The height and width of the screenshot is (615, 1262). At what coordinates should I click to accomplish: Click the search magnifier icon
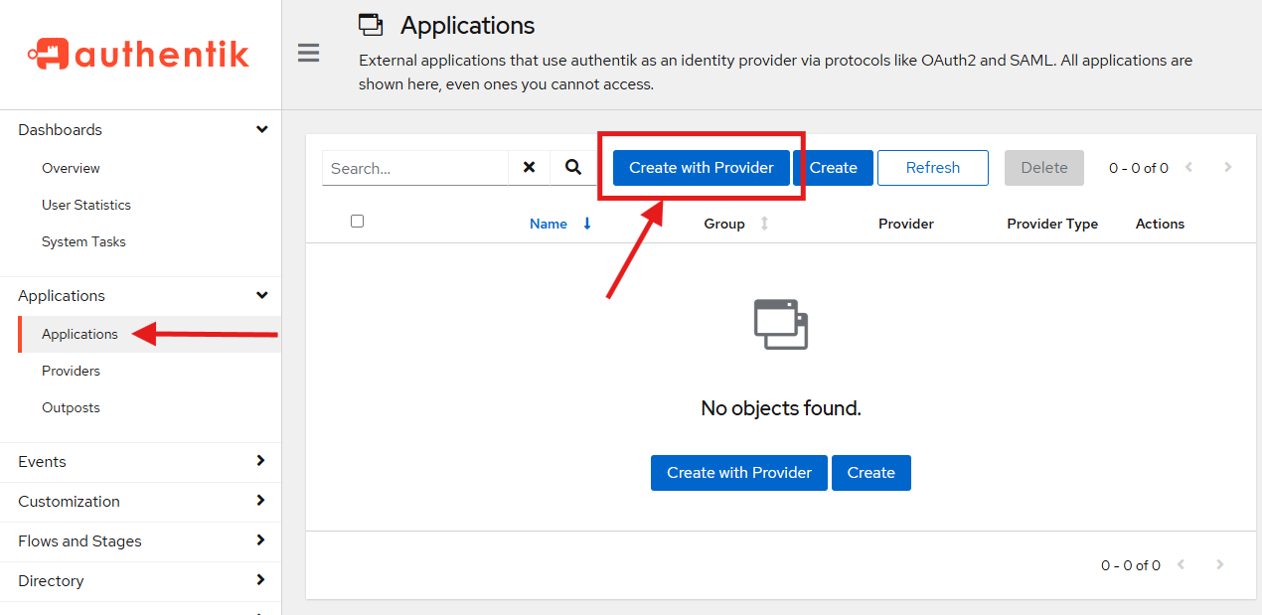573,167
